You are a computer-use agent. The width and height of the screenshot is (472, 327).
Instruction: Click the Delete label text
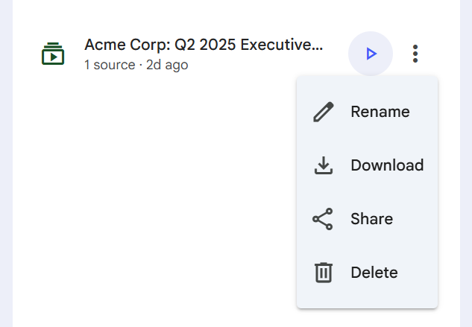pyautogui.click(x=374, y=273)
